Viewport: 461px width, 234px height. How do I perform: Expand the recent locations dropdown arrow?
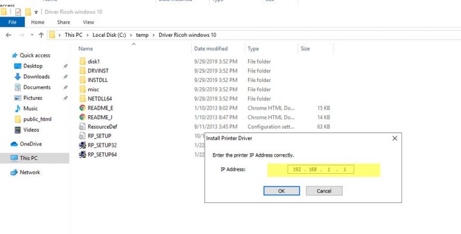(x=32, y=35)
